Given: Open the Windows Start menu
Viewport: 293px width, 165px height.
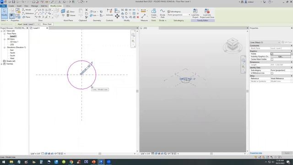Looking at the screenshot, I should (4, 162).
